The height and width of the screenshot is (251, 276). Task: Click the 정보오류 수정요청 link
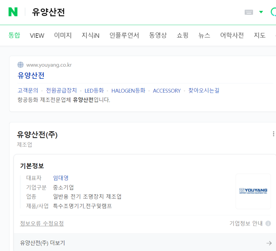click(x=42, y=224)
